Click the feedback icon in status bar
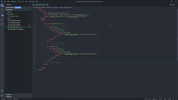The width and height of the screenshot is (178, 100). click(x=173, y=99)
